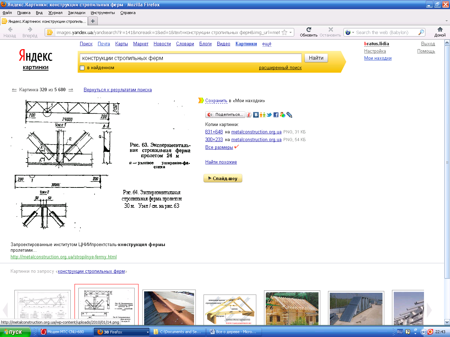Click in the Yandex search query field
The image size is (450, 337).
[191, 58]
